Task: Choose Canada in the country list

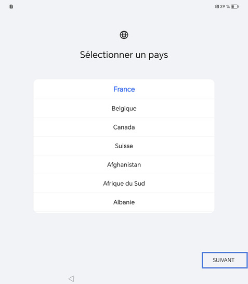Action: (124, 127)
